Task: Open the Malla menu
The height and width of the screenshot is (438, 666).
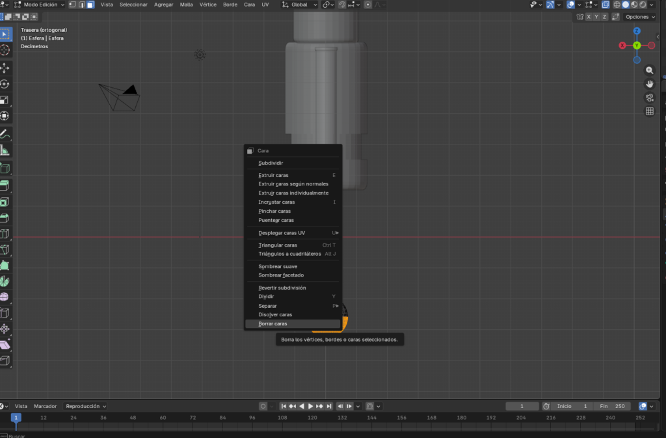Action: pyautogui.click(x=186, y=5)
